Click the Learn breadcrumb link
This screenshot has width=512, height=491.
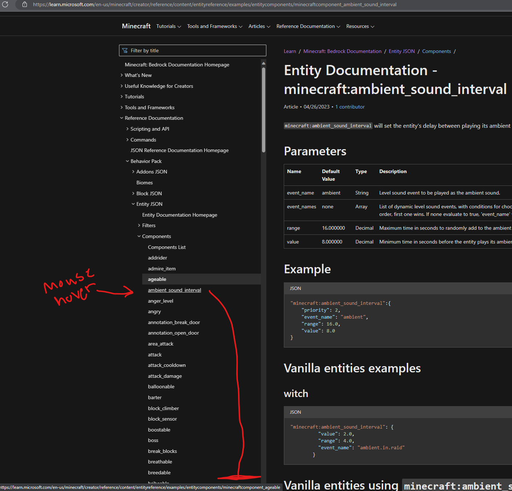(290, 51)
